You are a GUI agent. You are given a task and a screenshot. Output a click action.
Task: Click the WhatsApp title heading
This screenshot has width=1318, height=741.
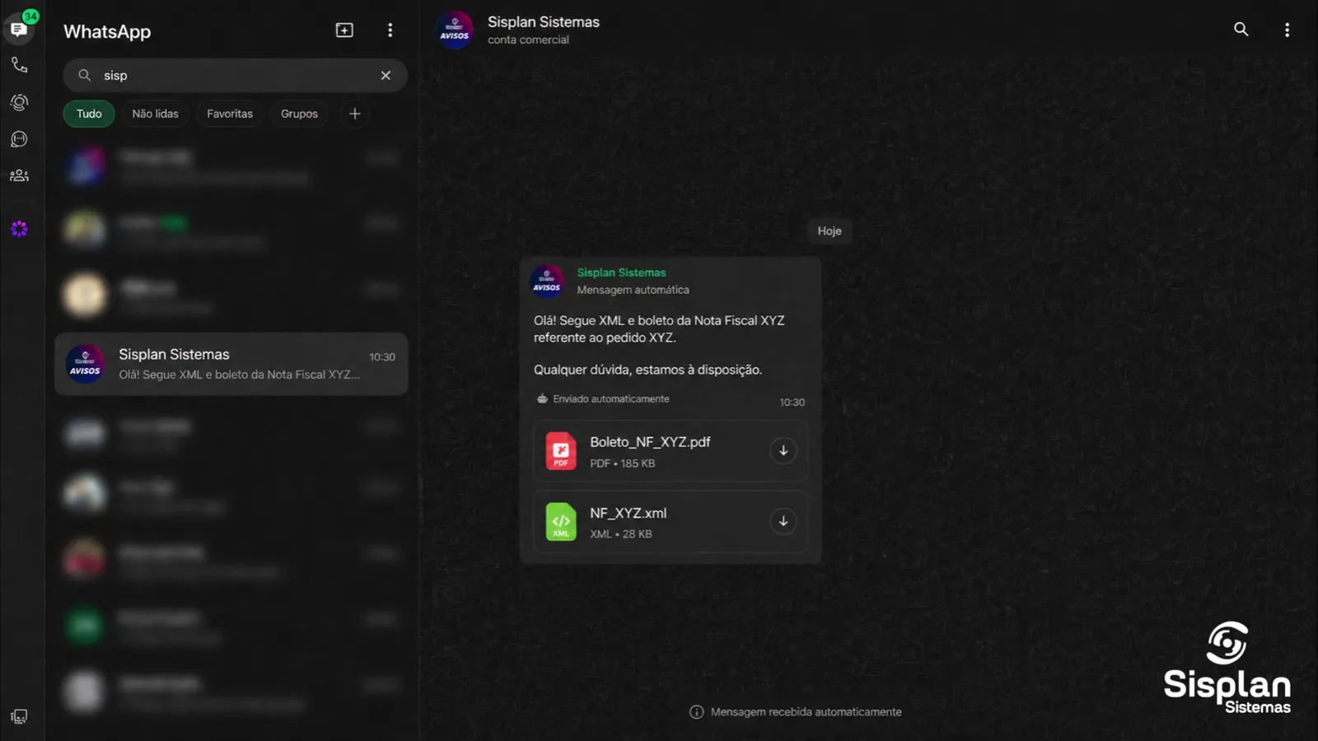pyautogui.click(x=107, y=31)
